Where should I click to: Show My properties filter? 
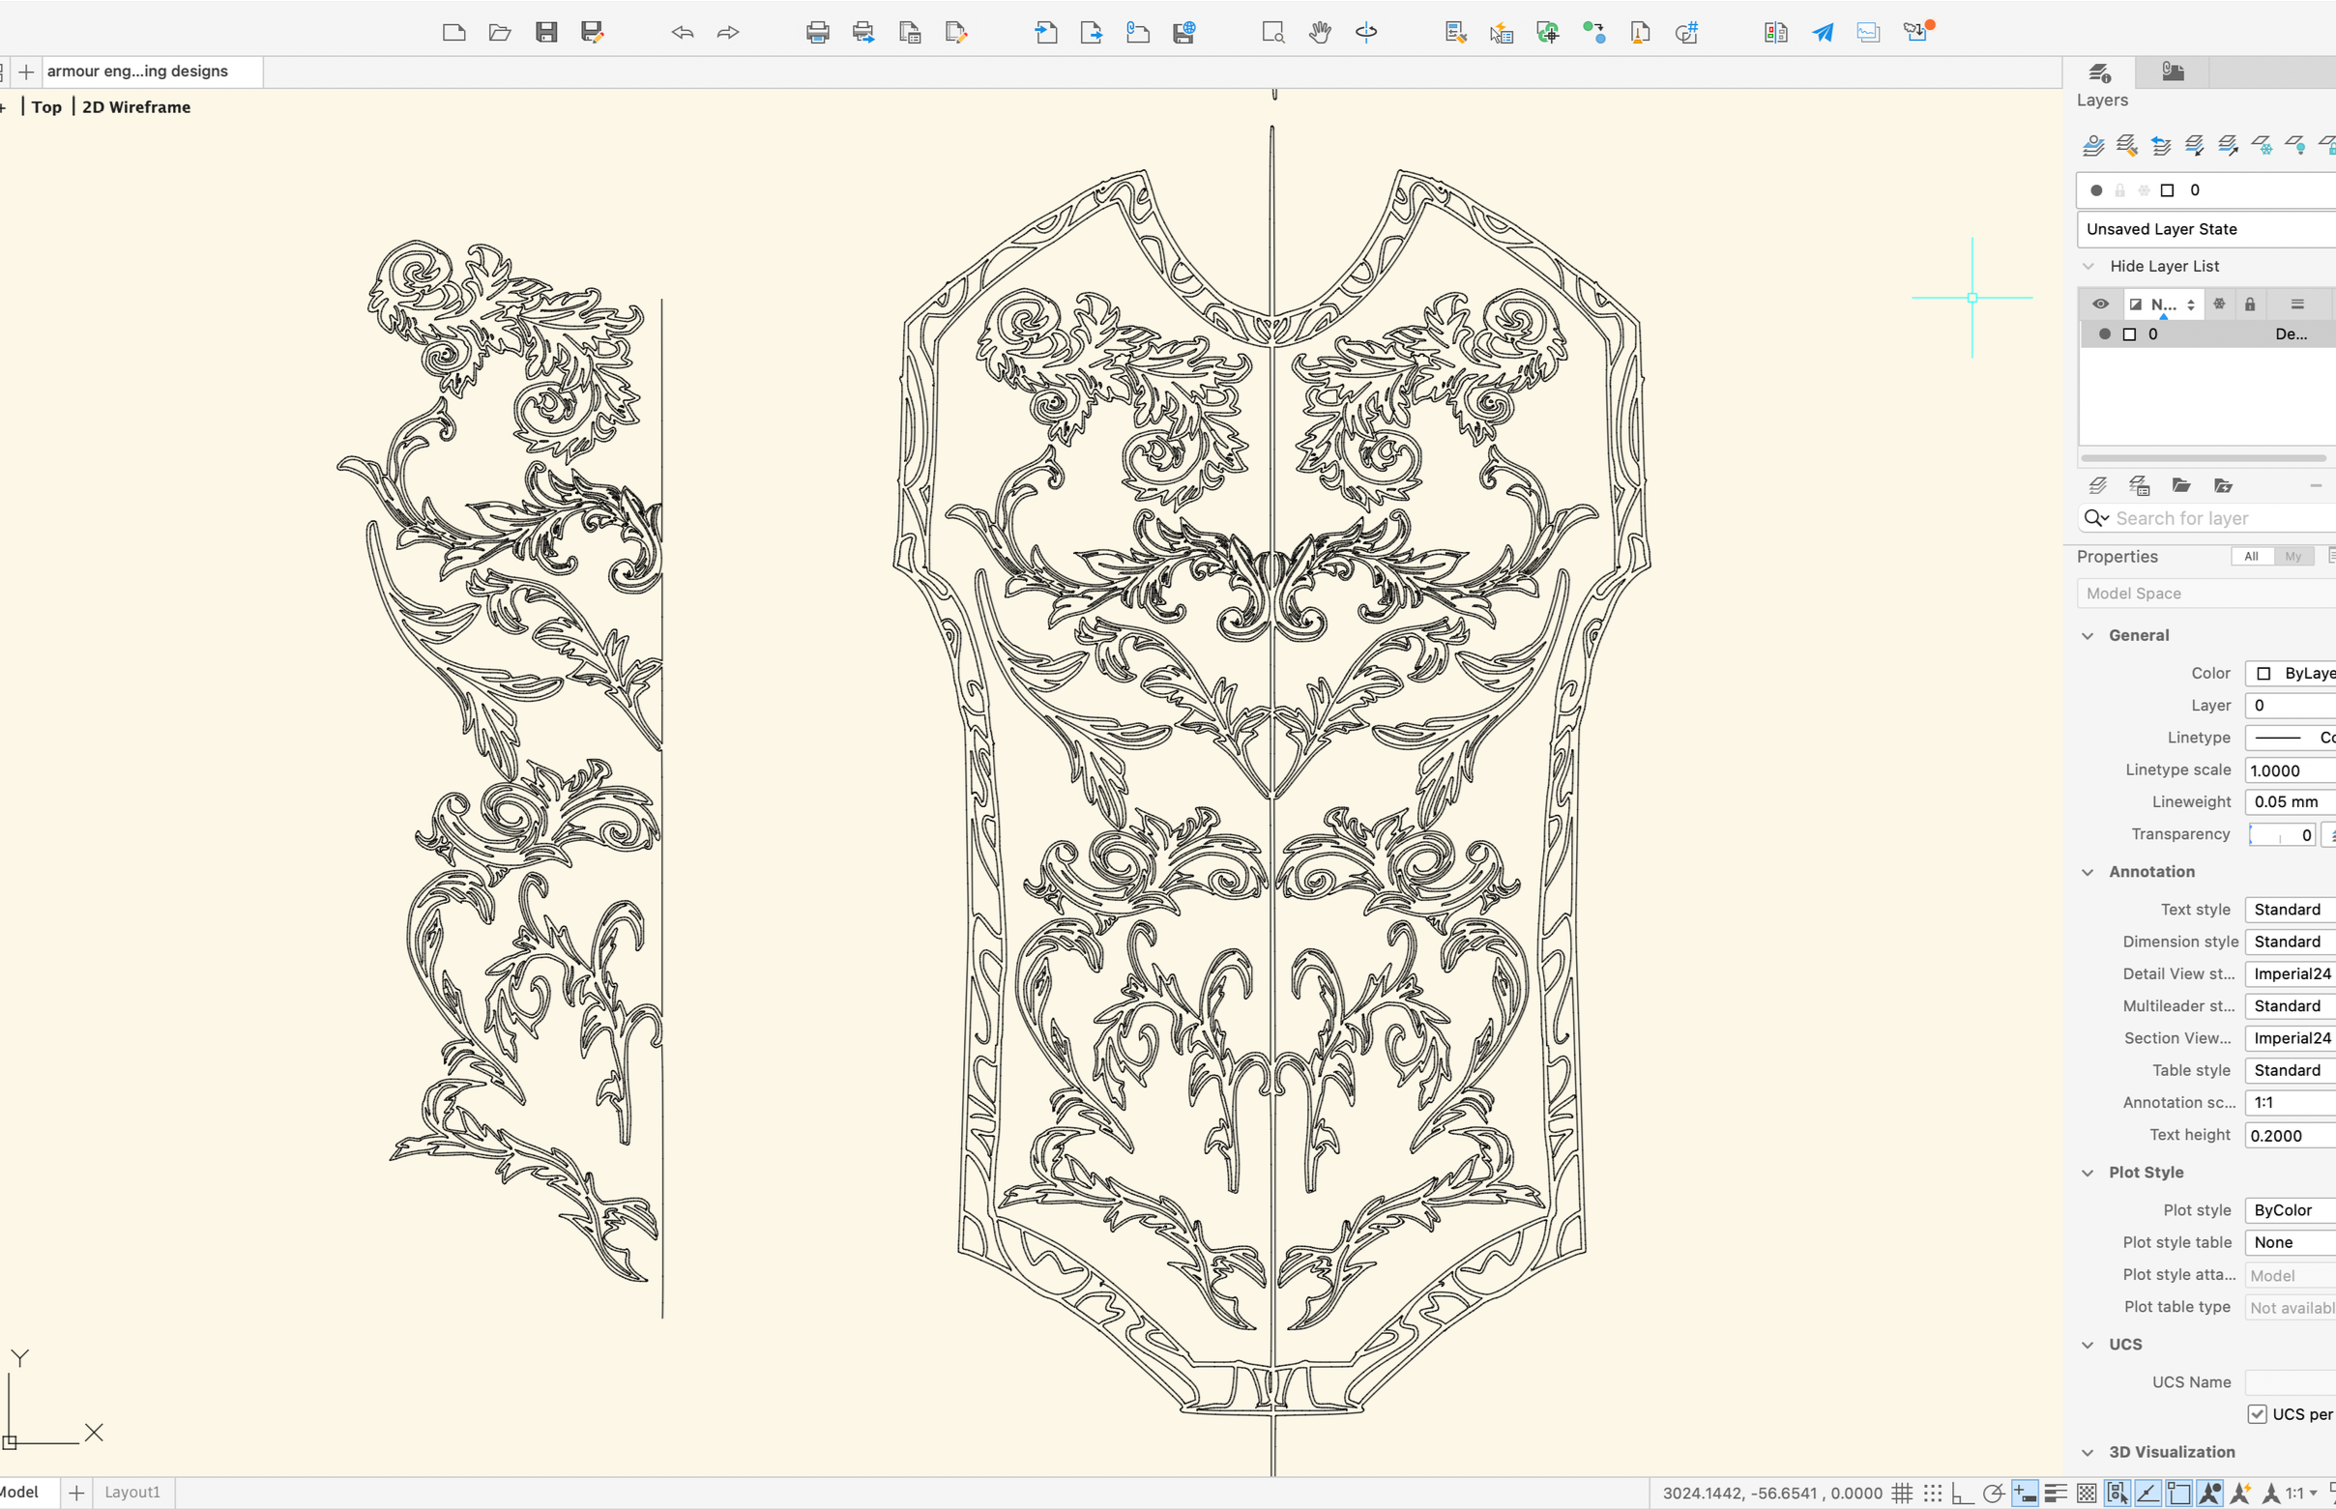click(2292, 556)
